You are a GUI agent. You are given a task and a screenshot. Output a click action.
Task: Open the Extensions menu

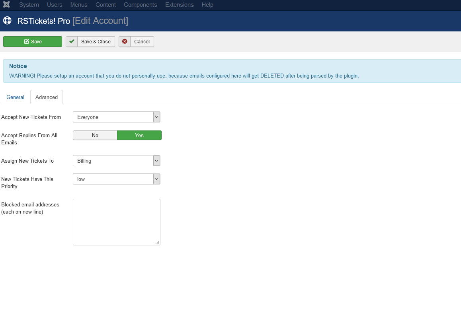point(179,5)
